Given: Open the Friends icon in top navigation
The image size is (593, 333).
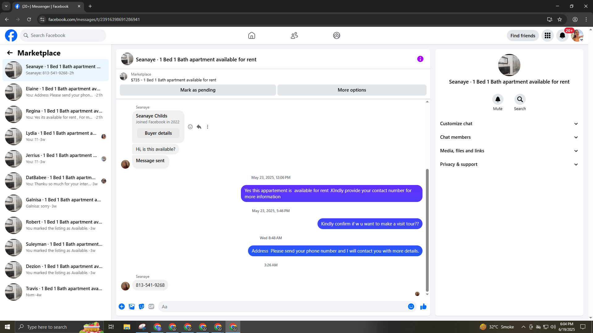Looking at the screenshot, I should [294, 35].
